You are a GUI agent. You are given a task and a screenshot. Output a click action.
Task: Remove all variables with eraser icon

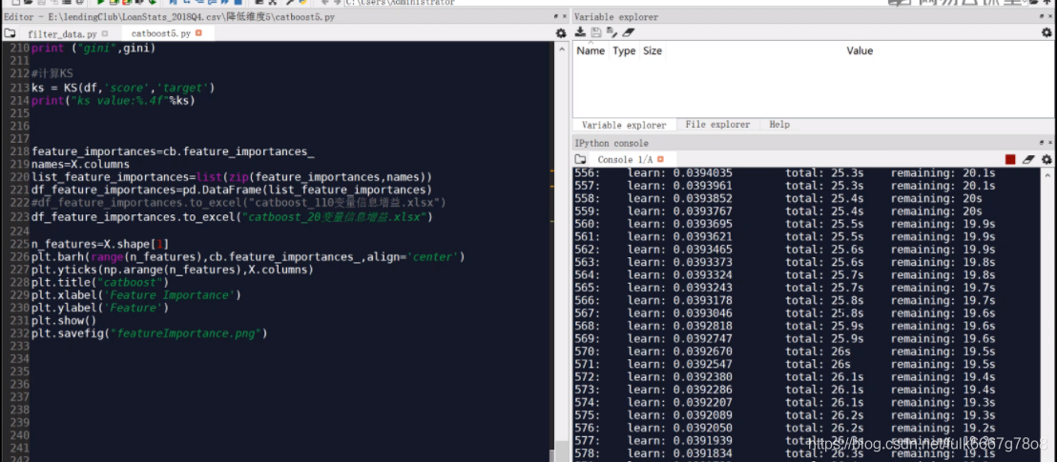tap(629, 32)
